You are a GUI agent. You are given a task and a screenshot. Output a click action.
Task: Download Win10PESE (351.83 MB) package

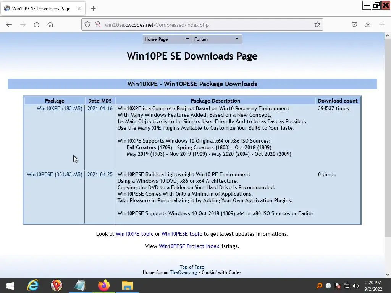point(54,174)
